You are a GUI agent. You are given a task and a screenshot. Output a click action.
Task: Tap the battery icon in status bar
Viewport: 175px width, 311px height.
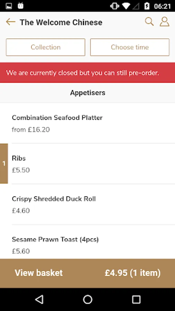pyautogui.click(x=147, y=6)
